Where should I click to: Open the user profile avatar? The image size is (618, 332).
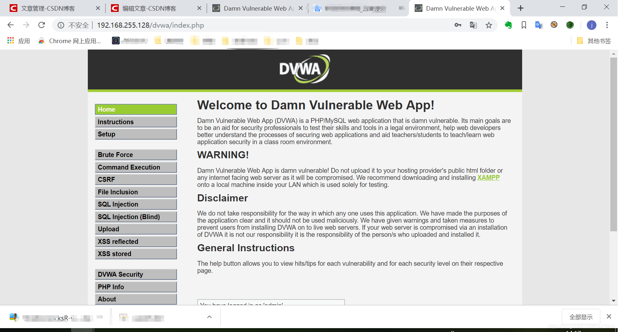pyautogui.click(x=591, y=25)
